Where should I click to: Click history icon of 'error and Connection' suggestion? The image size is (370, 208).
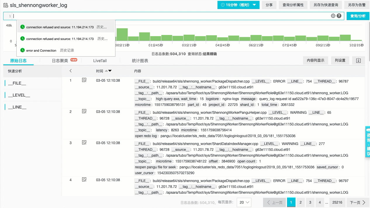[23, 50]
